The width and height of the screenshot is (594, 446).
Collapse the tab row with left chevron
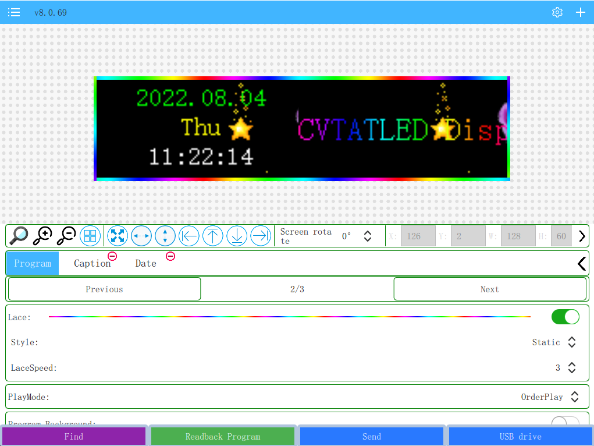[582, 263]
